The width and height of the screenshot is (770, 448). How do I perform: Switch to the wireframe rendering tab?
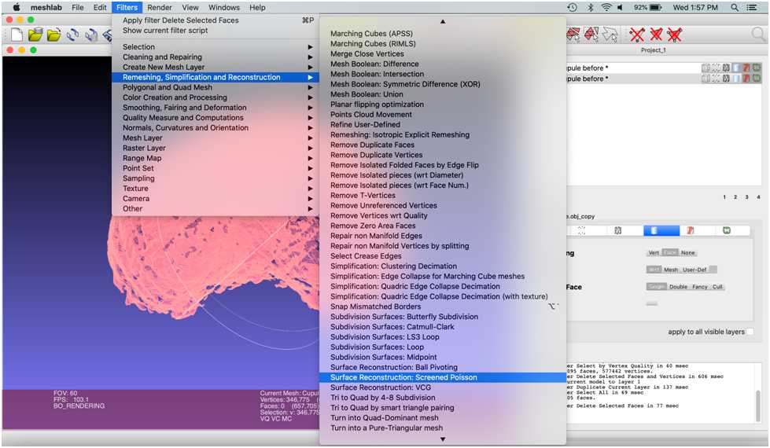(617, 230)
